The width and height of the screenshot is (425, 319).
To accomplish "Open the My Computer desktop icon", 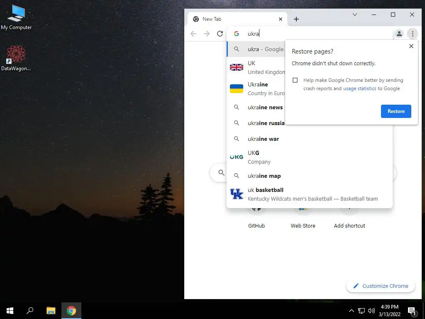I will coord(16,17).
